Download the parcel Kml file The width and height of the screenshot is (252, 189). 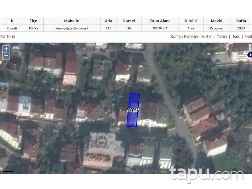(x=248, y=37)
